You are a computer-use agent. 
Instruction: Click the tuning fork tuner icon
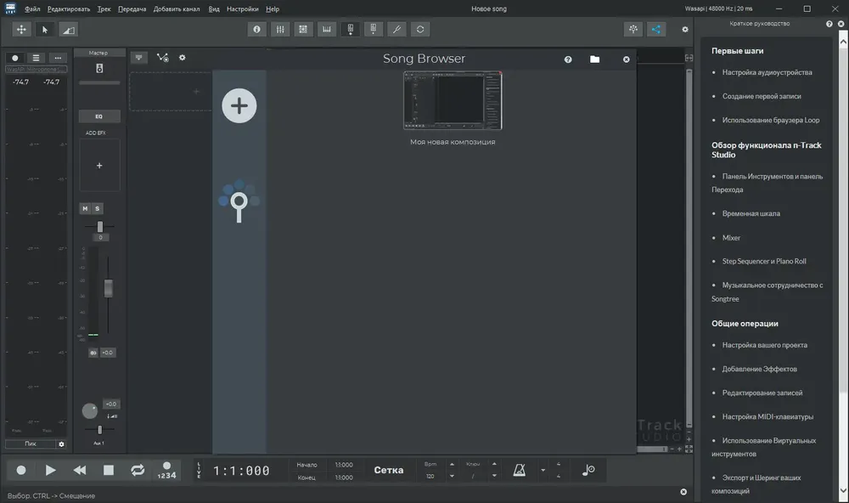396,29
